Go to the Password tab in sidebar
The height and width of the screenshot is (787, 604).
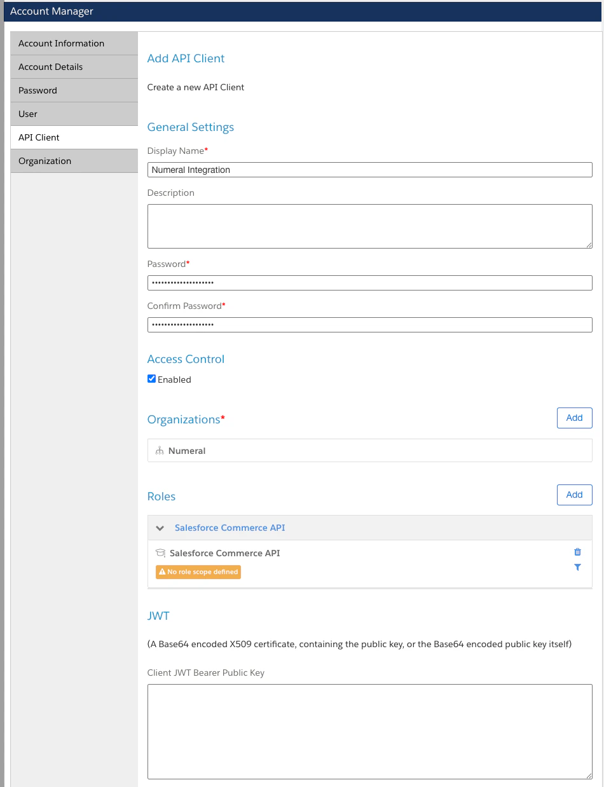(74, 90)
